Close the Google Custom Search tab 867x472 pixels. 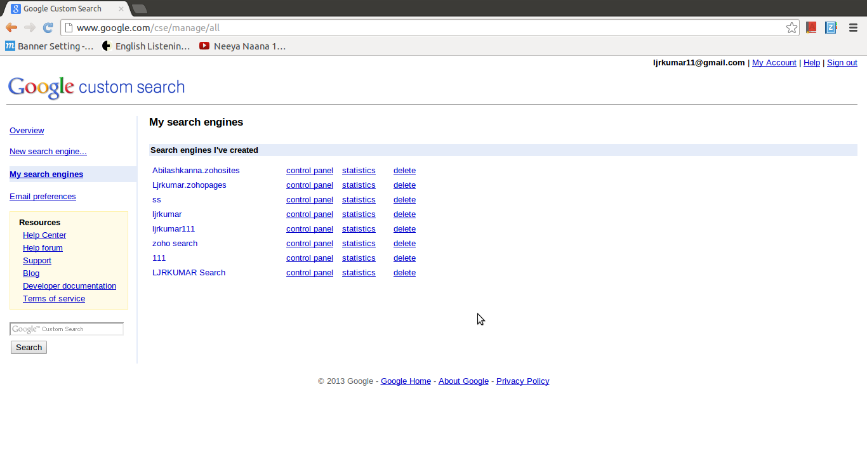[x=121, y=9]
